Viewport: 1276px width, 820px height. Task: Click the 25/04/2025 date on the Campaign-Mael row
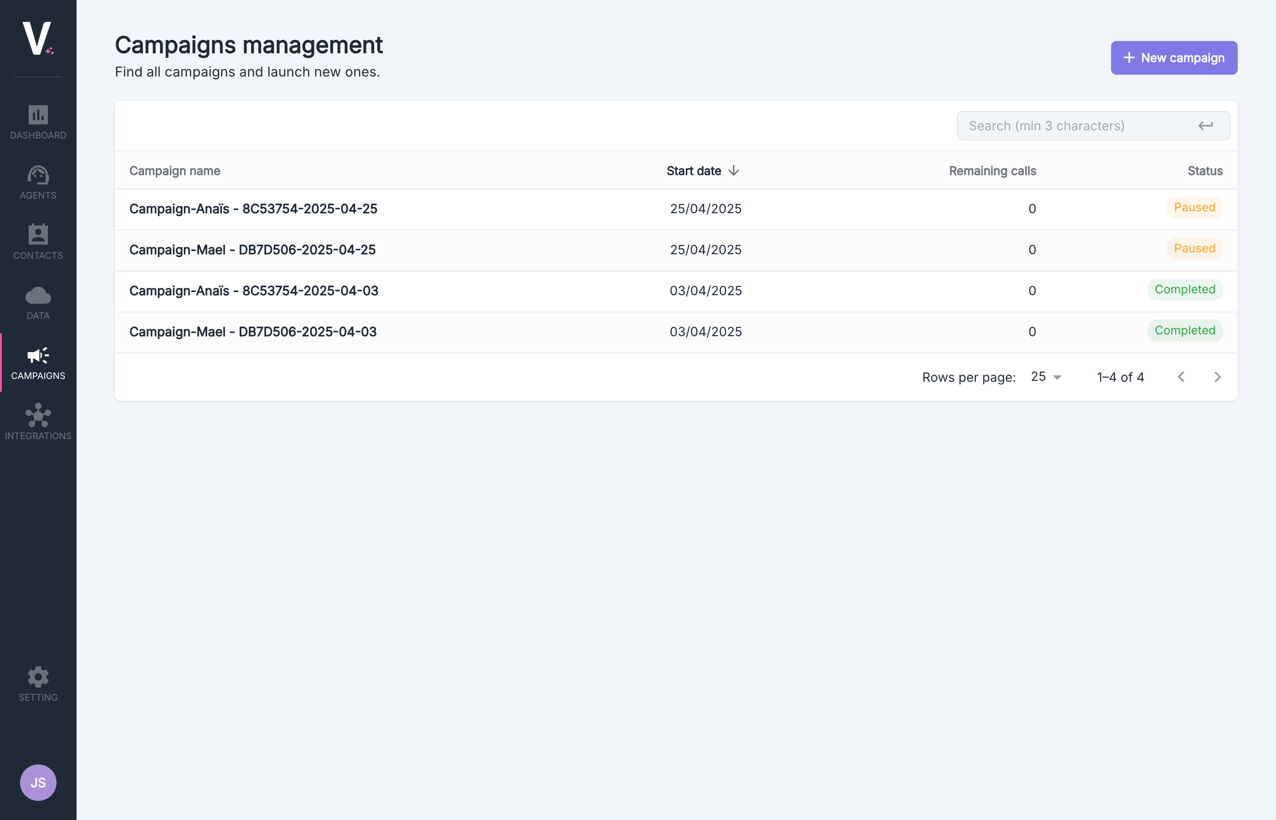click(x=705, y=250)
